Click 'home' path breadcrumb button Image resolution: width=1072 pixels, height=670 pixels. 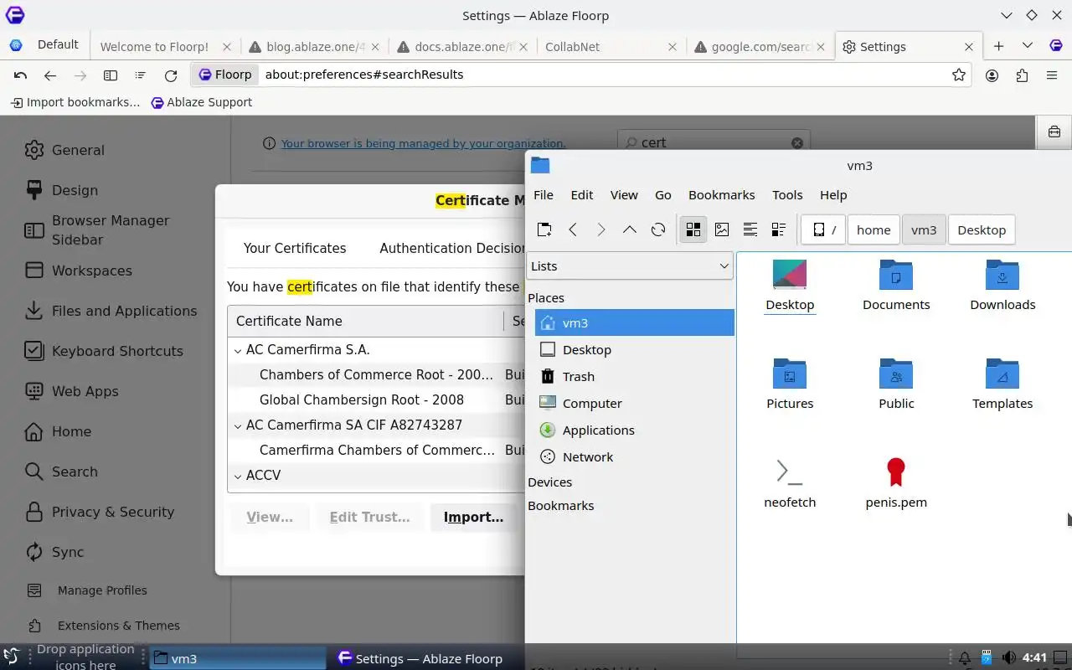[x=874, y=229]
